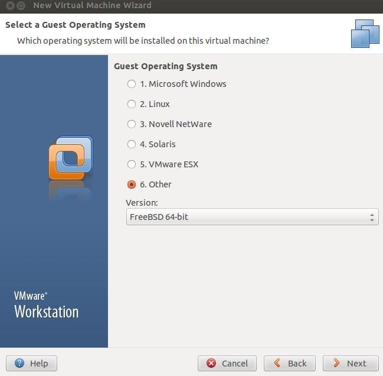This screenshot has width=383, height=376.
Task: Proceed with the Next button
Action: (351, 363)
